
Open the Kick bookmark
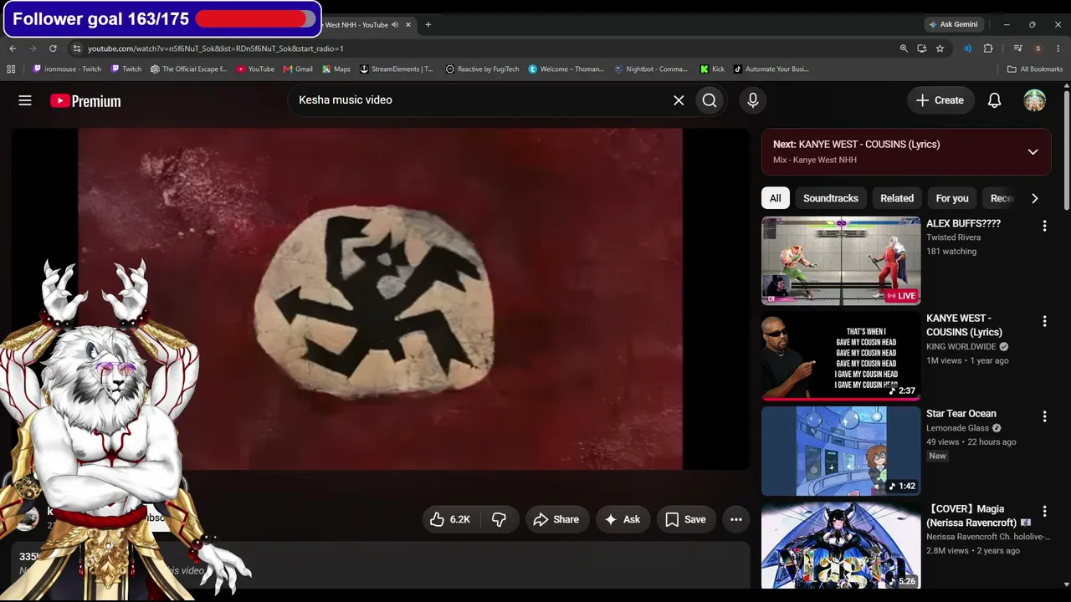(x=712, y=69)
